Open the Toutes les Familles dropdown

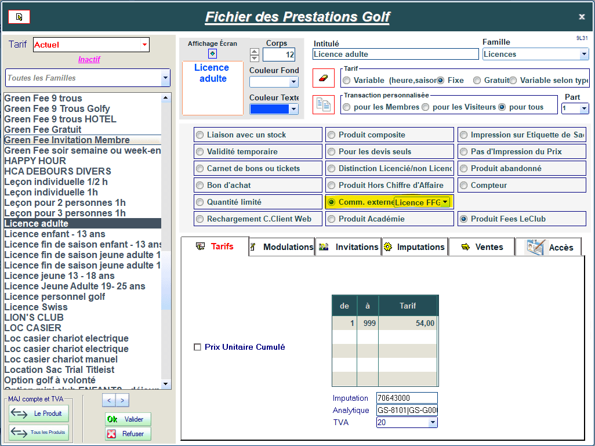[165, 78]
